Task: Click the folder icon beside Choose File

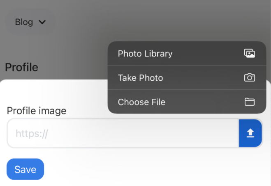Action: [250, 102]
